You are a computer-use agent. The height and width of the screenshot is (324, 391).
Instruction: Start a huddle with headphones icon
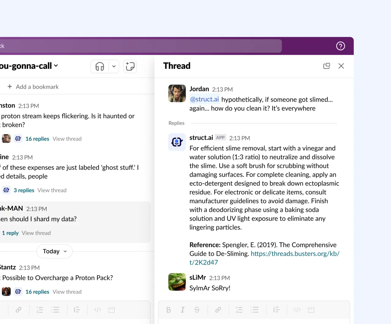pyautogui.click(x=100, y=66)
